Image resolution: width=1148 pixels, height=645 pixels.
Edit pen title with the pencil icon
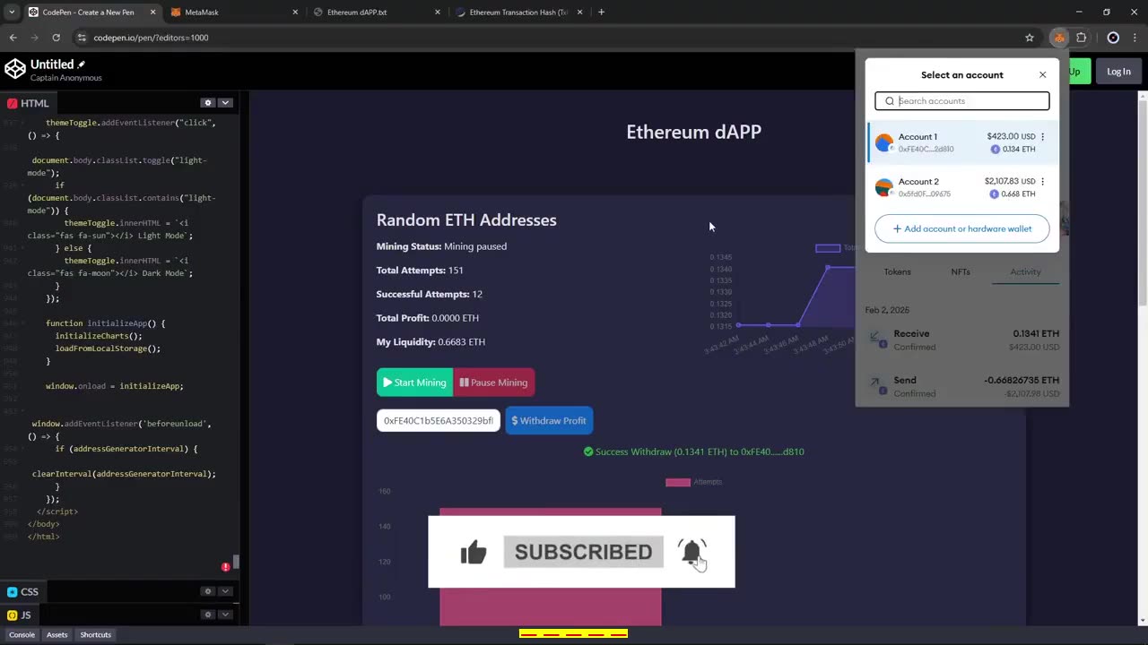click(82, 64)
